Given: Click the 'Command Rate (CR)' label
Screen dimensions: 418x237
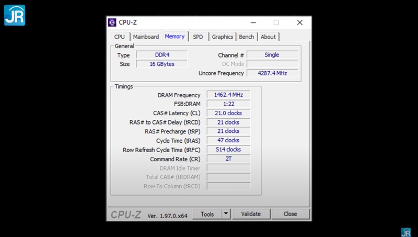Looking at the screenshot, I should pyautogui.click(x=175, y=160).
